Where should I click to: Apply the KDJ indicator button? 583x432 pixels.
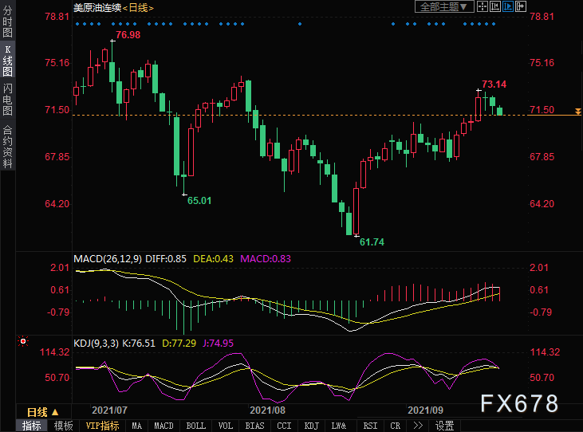(312, 426)
